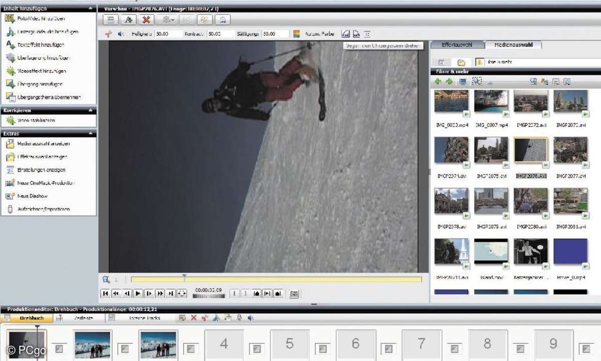Choose Untergrundaudio hinzufügen

pos(48,32)
